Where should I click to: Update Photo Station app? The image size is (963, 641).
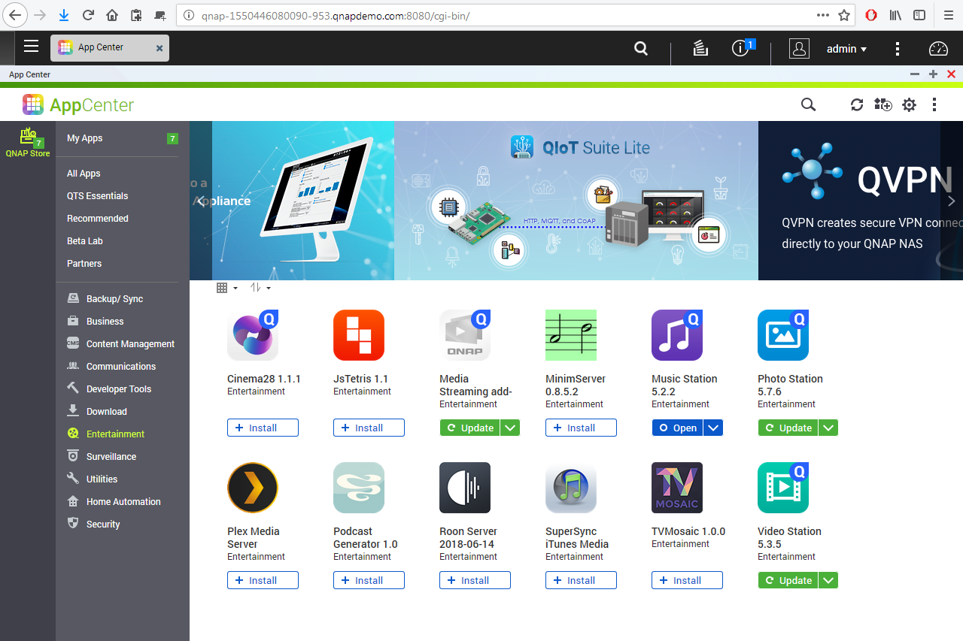click(x=788, y=428)
